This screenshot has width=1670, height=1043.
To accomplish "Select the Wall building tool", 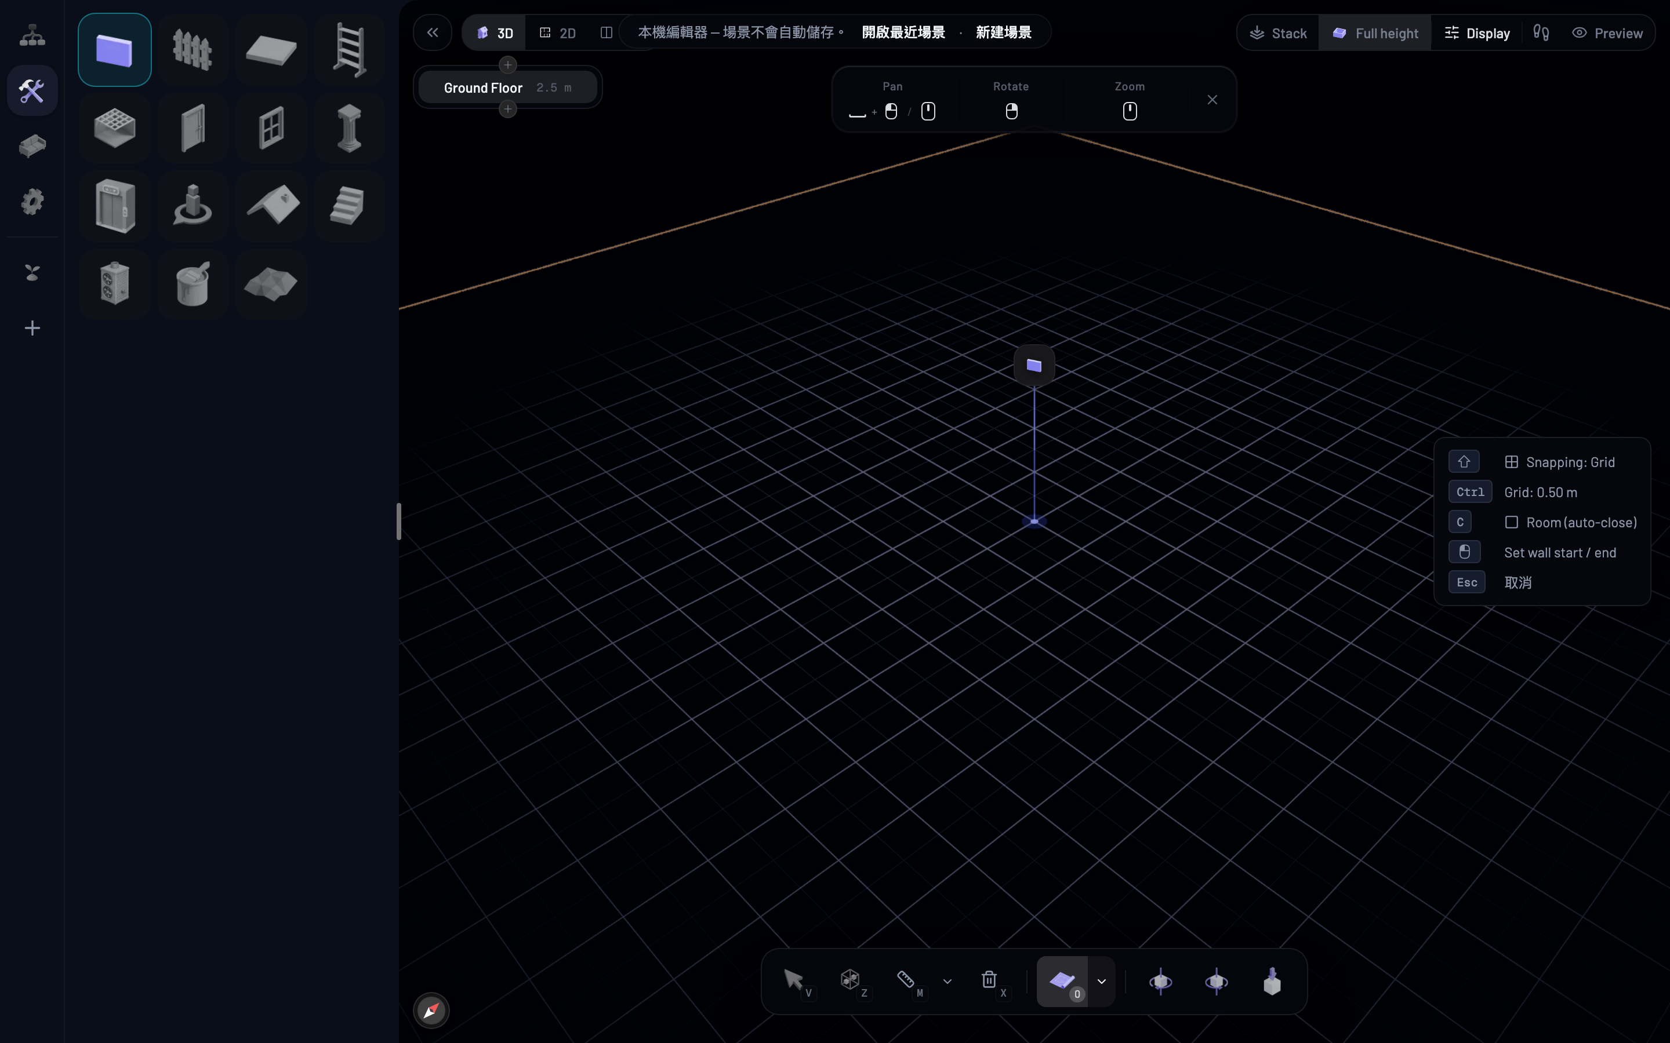I will [115, 50].
